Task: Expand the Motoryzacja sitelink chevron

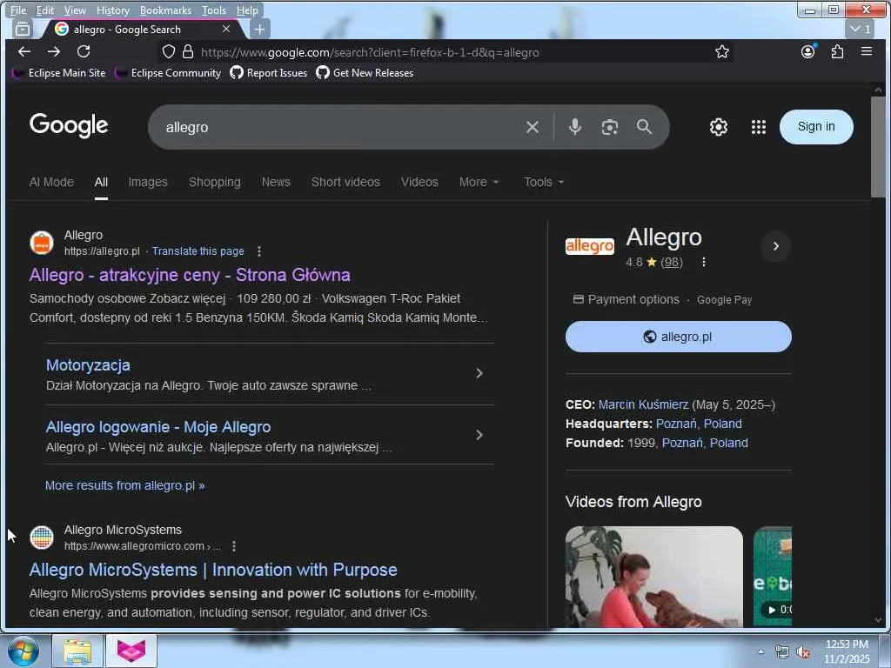Action: (479, 373)
